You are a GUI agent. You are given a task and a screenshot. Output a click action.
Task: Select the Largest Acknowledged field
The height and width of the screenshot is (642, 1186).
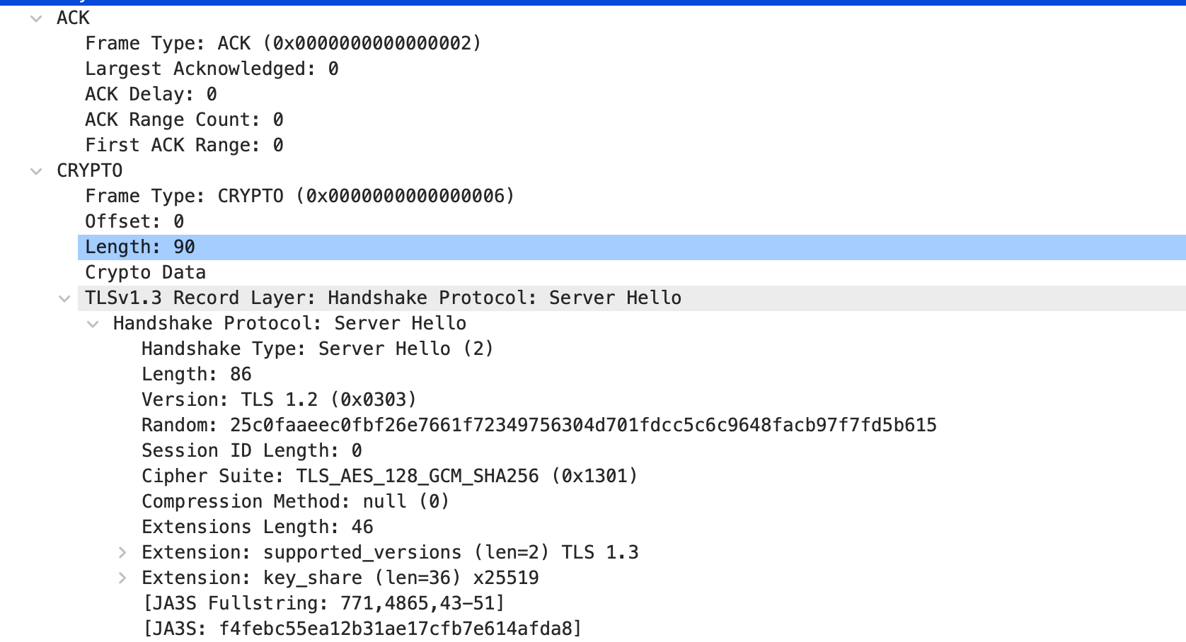point(212,69)
